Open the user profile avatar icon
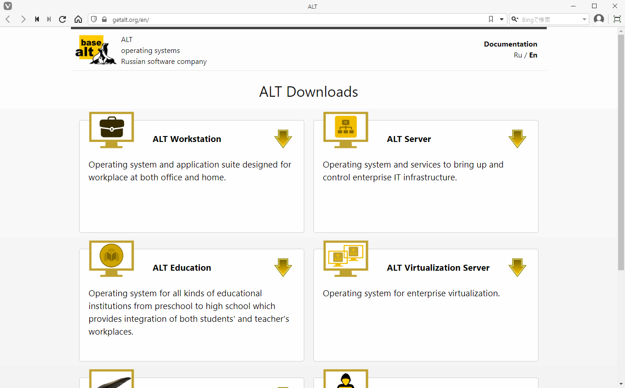This screenshot has height=388, width=625. point(598,19)
